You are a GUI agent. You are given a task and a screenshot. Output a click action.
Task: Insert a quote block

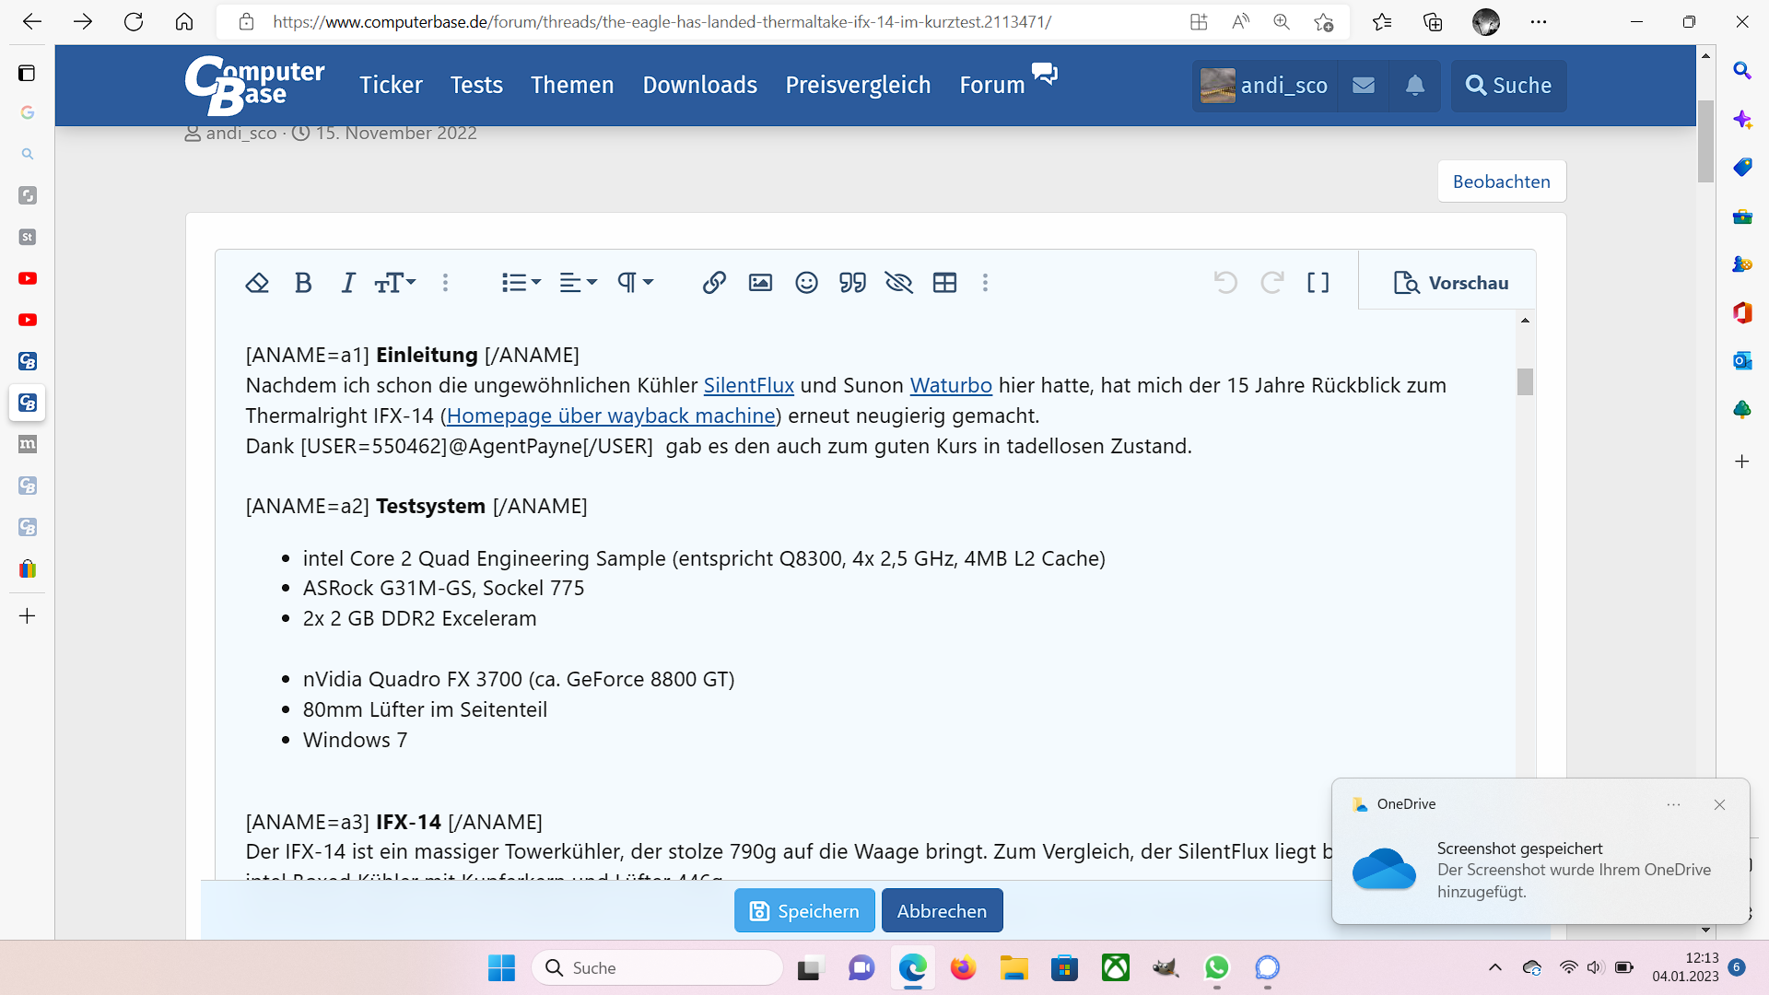852,283
